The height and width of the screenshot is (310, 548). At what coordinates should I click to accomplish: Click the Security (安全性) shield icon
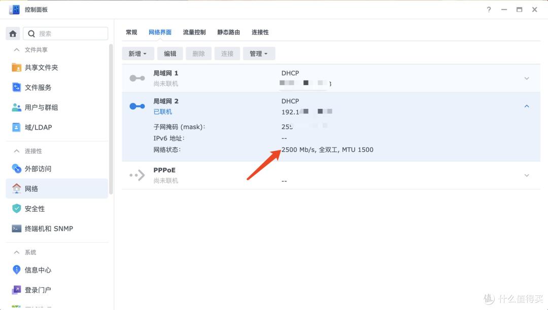[x=16, y=209]
